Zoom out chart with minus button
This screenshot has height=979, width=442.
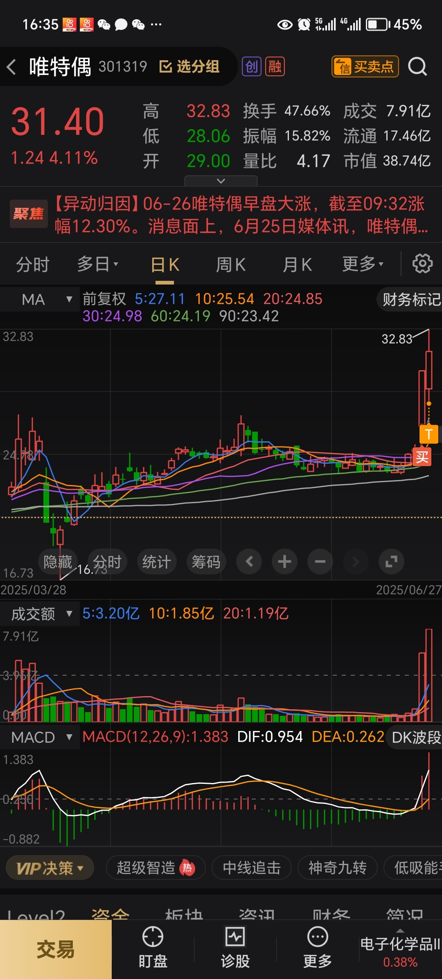pyautogui.click(x=320, y=561)
